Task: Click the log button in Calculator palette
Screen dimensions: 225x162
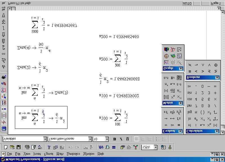Action: click(x=189, y=112)
